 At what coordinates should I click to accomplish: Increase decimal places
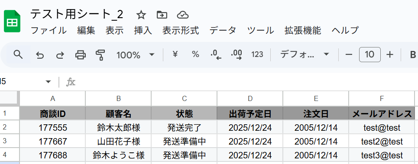click(236, 55)
